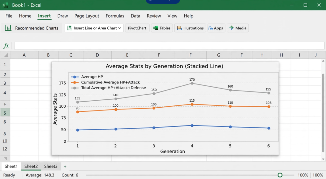326x179 pixels.
Task: Open the Tables button
Action: click(162, 28)
